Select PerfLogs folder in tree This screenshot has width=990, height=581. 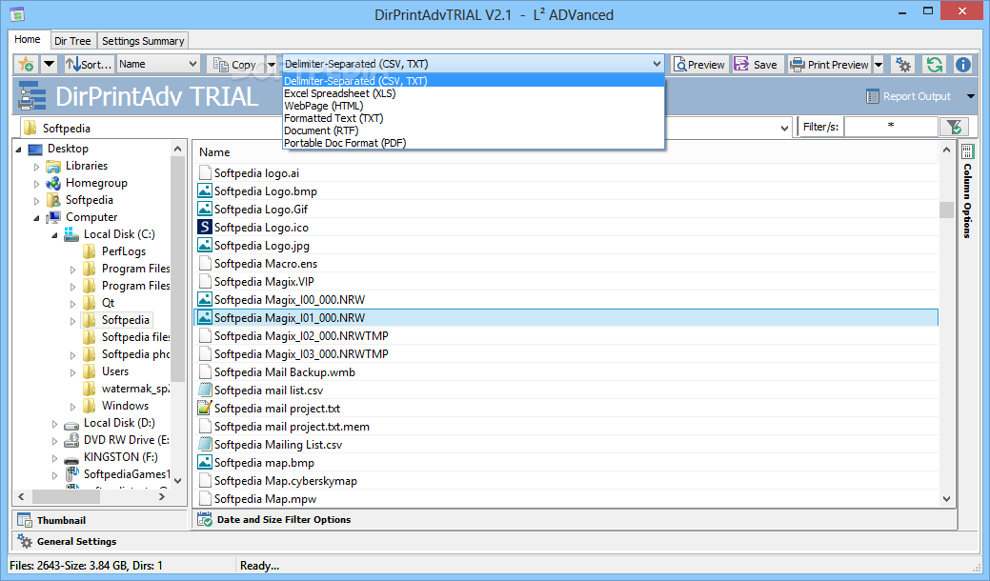coord(124,251)
